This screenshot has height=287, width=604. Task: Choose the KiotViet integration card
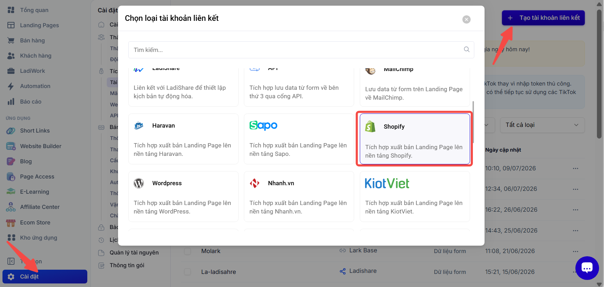point(415,197)
